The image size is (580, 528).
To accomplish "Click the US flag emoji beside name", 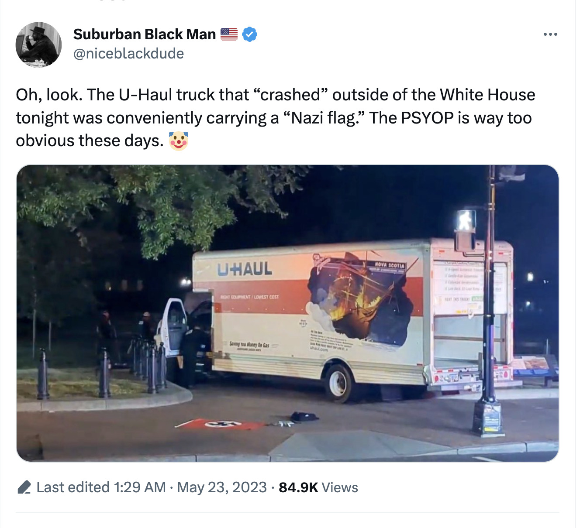I will pos(229,34).
